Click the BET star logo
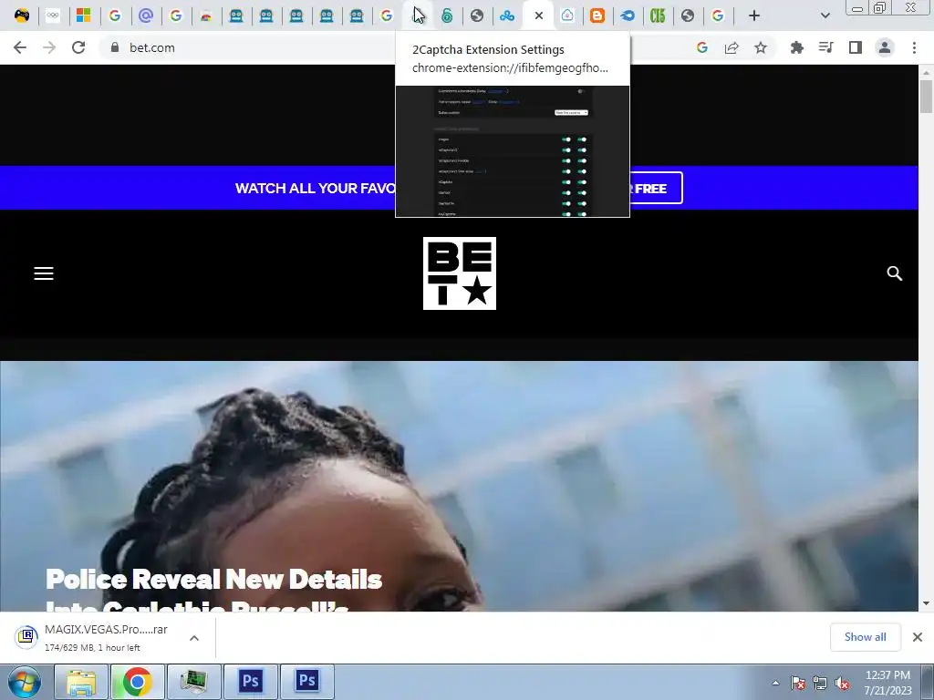 460,273
